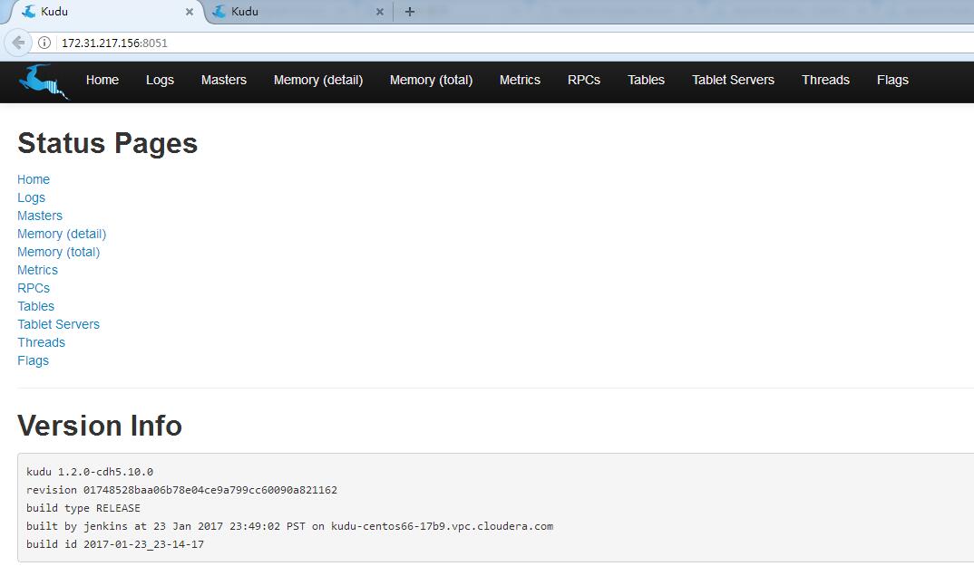This screenshot has height=566, width=974.
Task: Follow the Masters link under Status Pages
Action: (40, 216)
